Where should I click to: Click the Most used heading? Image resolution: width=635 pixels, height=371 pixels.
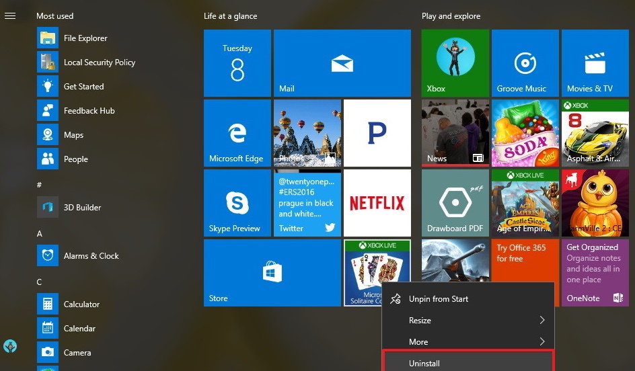pos(55,16)
